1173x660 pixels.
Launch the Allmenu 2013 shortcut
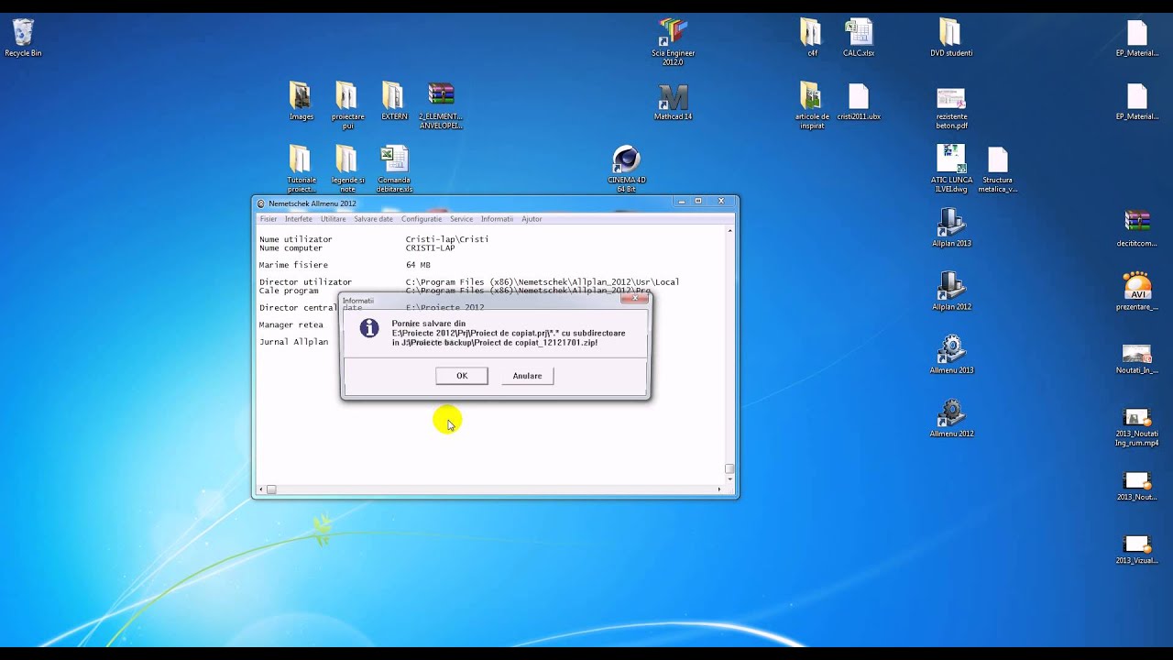pyautogui.click(x=951, y=355)
